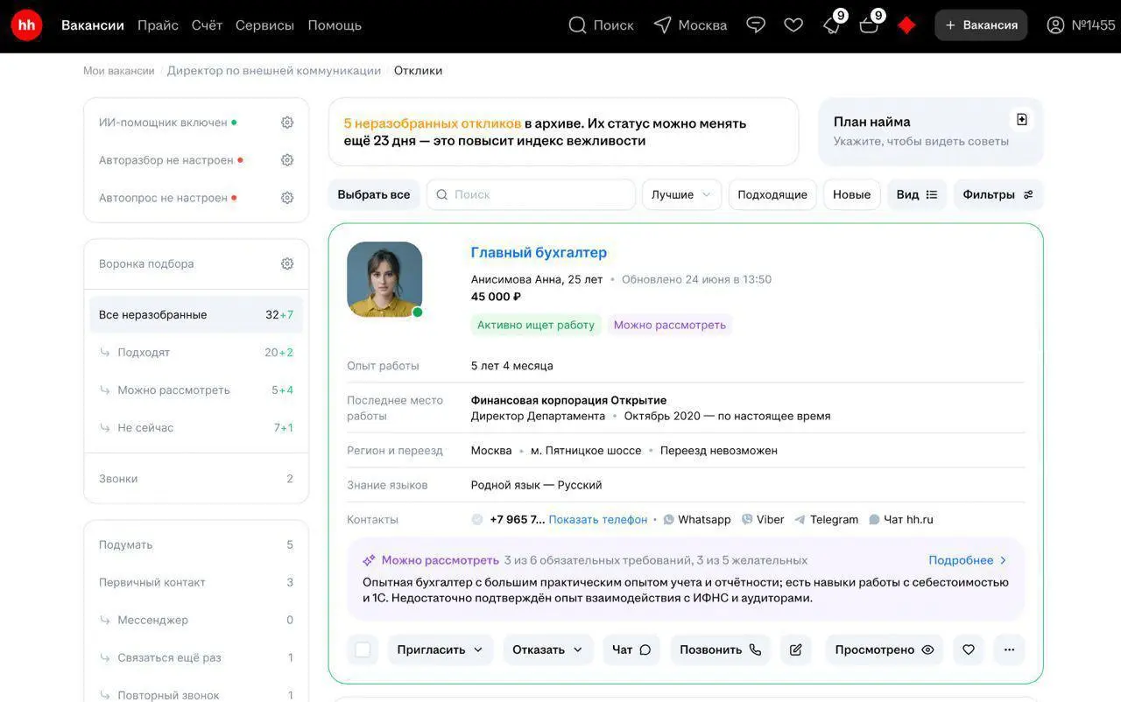
Task: Open the Сервисы menu item
Action: [264, 25]
